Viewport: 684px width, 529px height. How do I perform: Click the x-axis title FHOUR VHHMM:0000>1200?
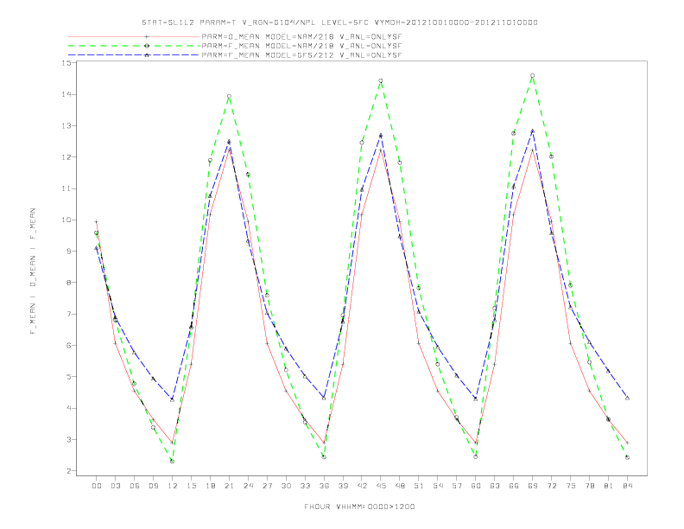(359, 507)
